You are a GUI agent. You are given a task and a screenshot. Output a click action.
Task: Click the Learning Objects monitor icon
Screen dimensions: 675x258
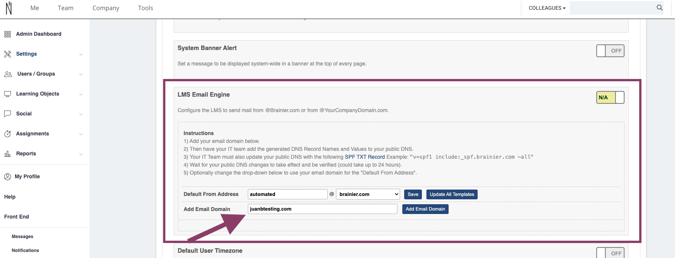[x=8, y=94]
